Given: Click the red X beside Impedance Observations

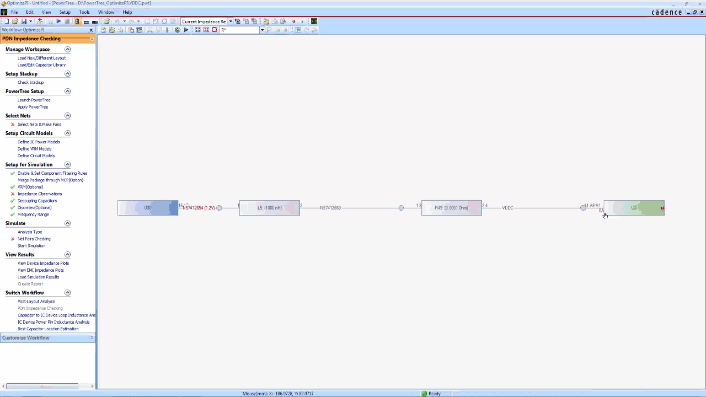Looking at the screenshot, I should click(13, 194).
